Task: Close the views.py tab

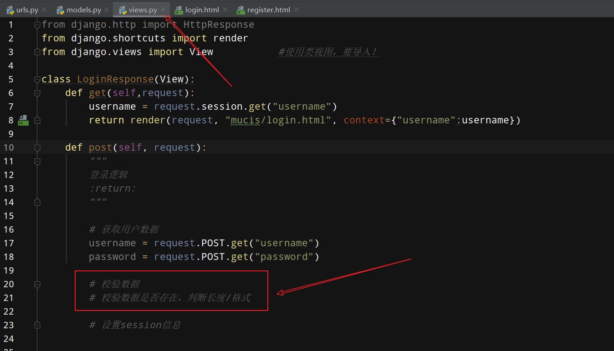Action: tap(163, 10)
